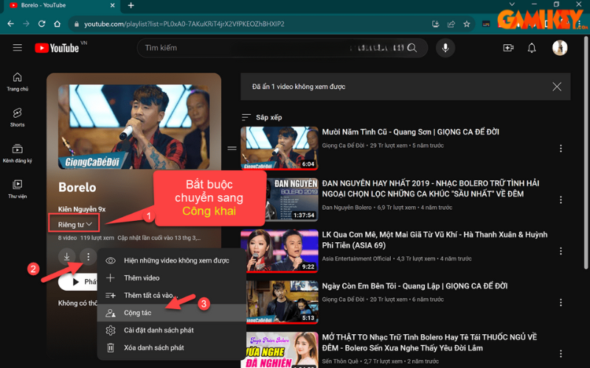
Task: Visit the Asia Entertainment Official channel link
Action: point(356,258)
